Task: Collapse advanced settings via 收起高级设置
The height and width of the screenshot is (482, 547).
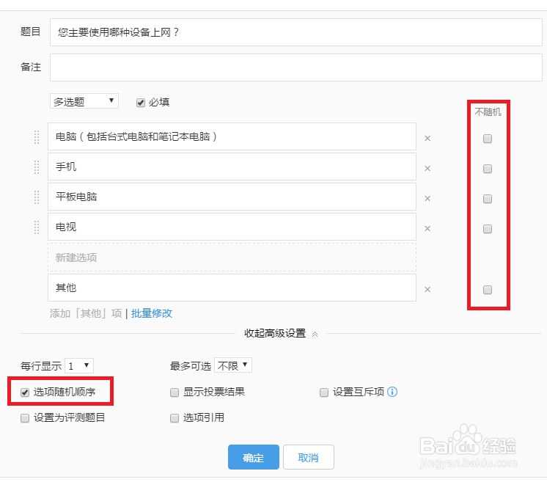Action: (x=281, y=333)
